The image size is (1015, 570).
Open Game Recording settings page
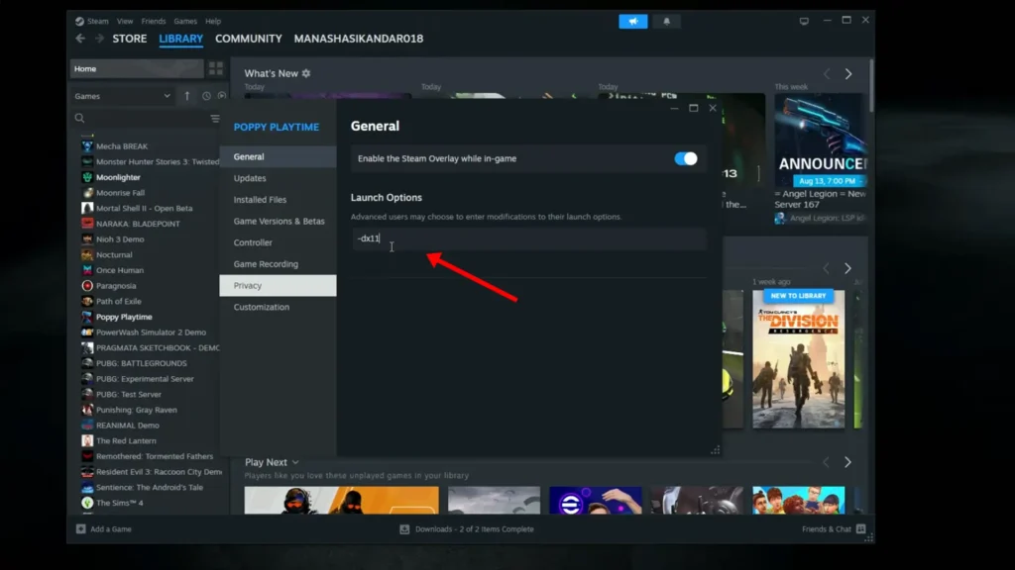click(x=278, y=263)
